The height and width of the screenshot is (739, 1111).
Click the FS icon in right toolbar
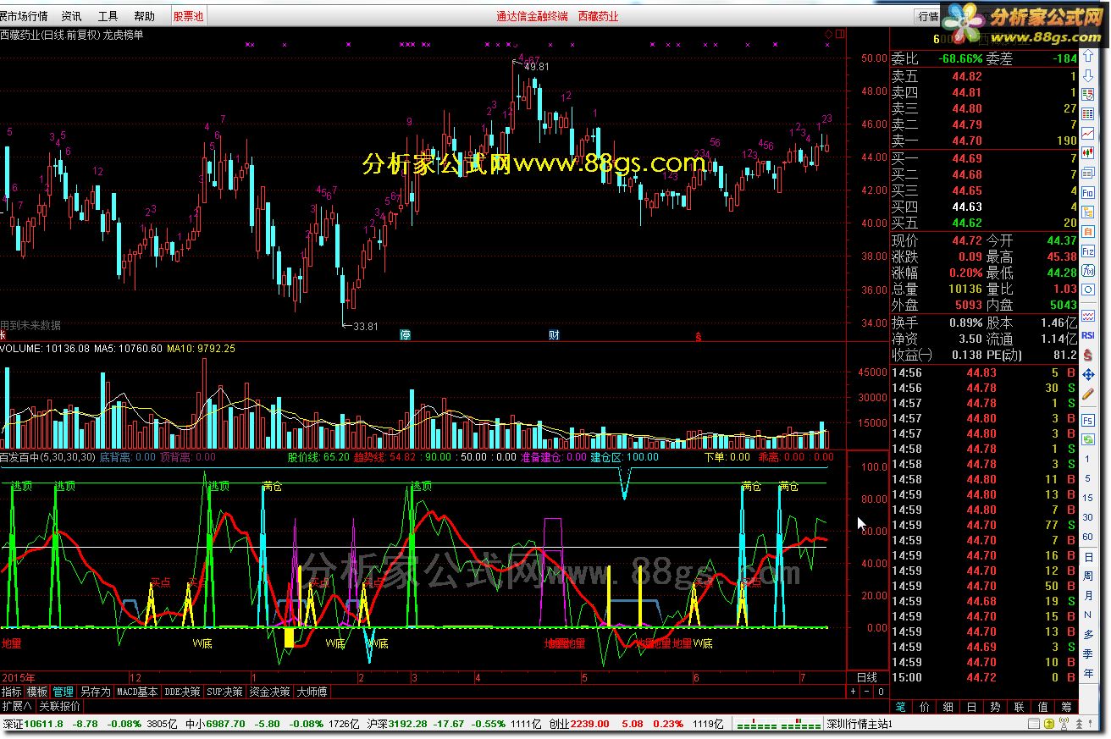1088,420
